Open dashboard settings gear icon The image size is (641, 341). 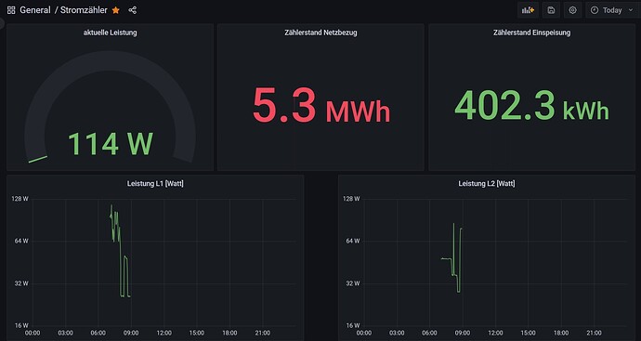[x=573, y=10]
